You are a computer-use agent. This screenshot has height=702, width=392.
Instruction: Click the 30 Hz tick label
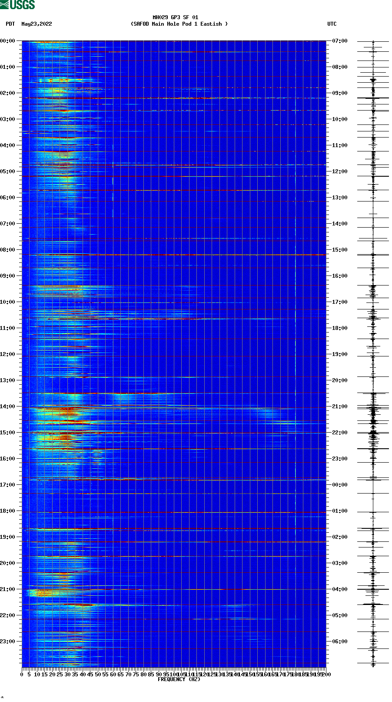[67, 675]
